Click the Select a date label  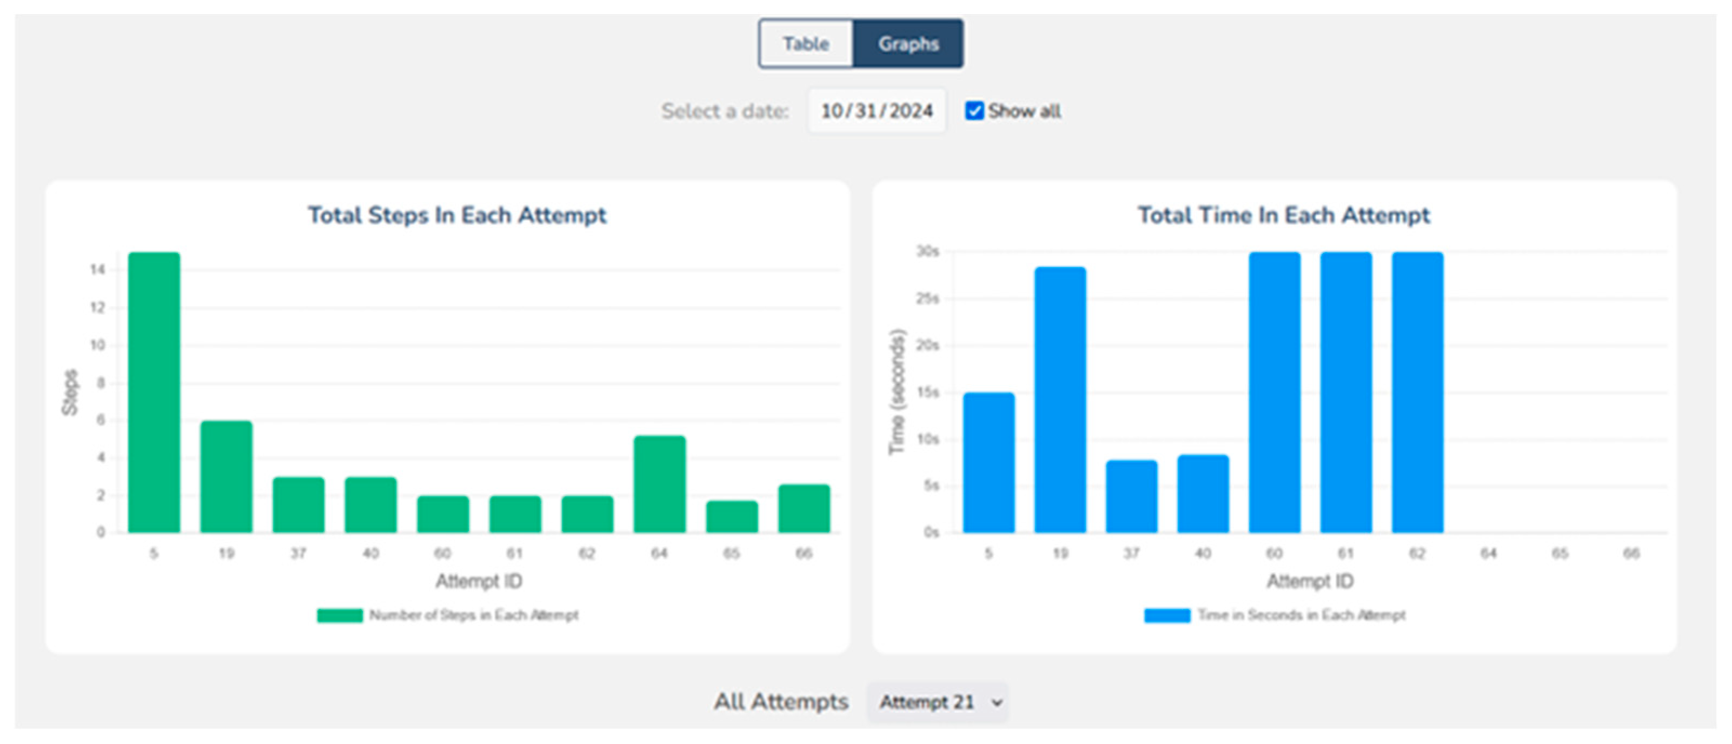[725, 111]
